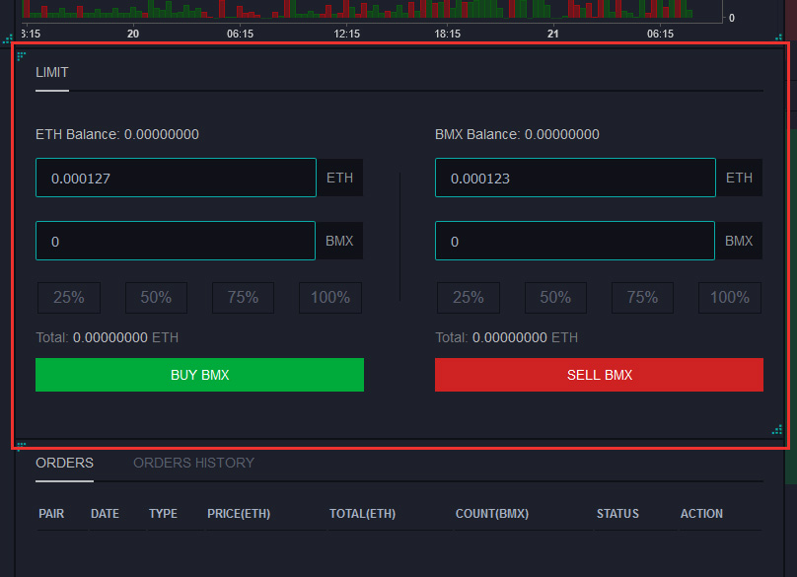Click the BMX amount field in sell section
The image size is (797, 577).
click(574, 241)
